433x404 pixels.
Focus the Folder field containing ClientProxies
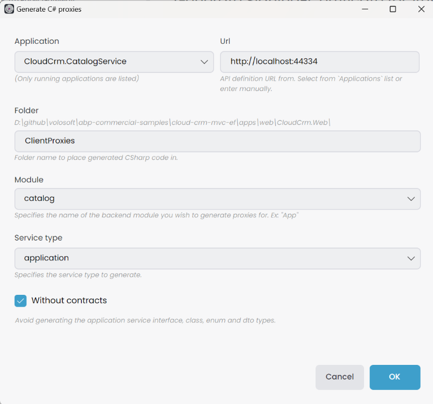click(217, 141)
